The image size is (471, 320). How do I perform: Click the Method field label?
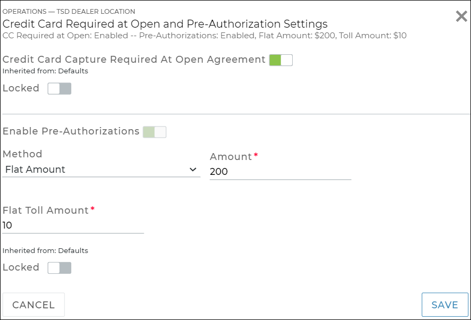22,154
